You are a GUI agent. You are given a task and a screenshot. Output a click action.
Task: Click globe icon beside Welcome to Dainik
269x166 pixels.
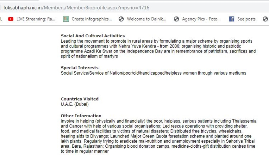[x=121, y=19]
